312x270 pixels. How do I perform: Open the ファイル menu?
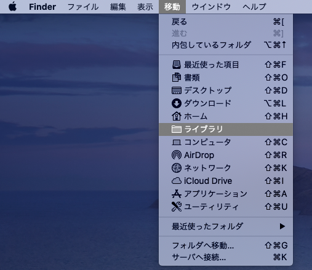83,7
